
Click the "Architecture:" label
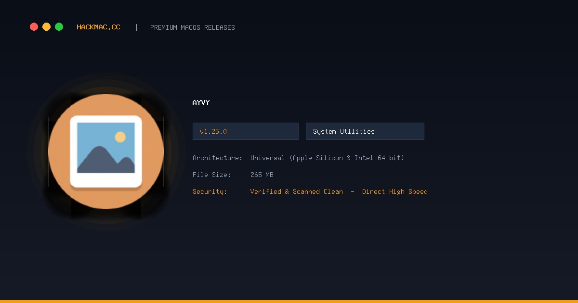click(x=217, y=158)
